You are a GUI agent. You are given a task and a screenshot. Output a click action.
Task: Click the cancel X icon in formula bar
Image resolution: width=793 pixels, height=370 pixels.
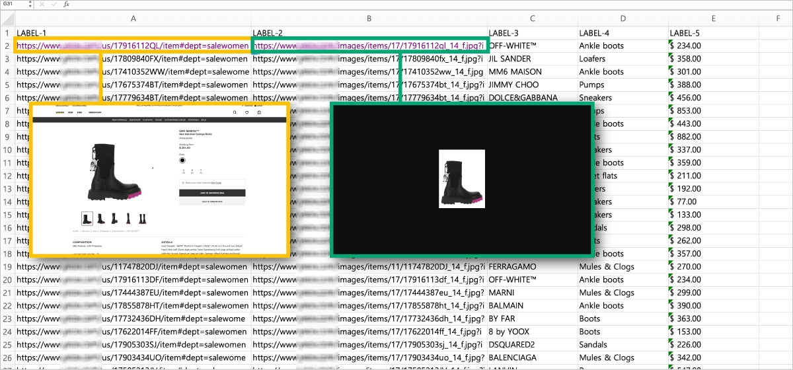coord(42,4)
